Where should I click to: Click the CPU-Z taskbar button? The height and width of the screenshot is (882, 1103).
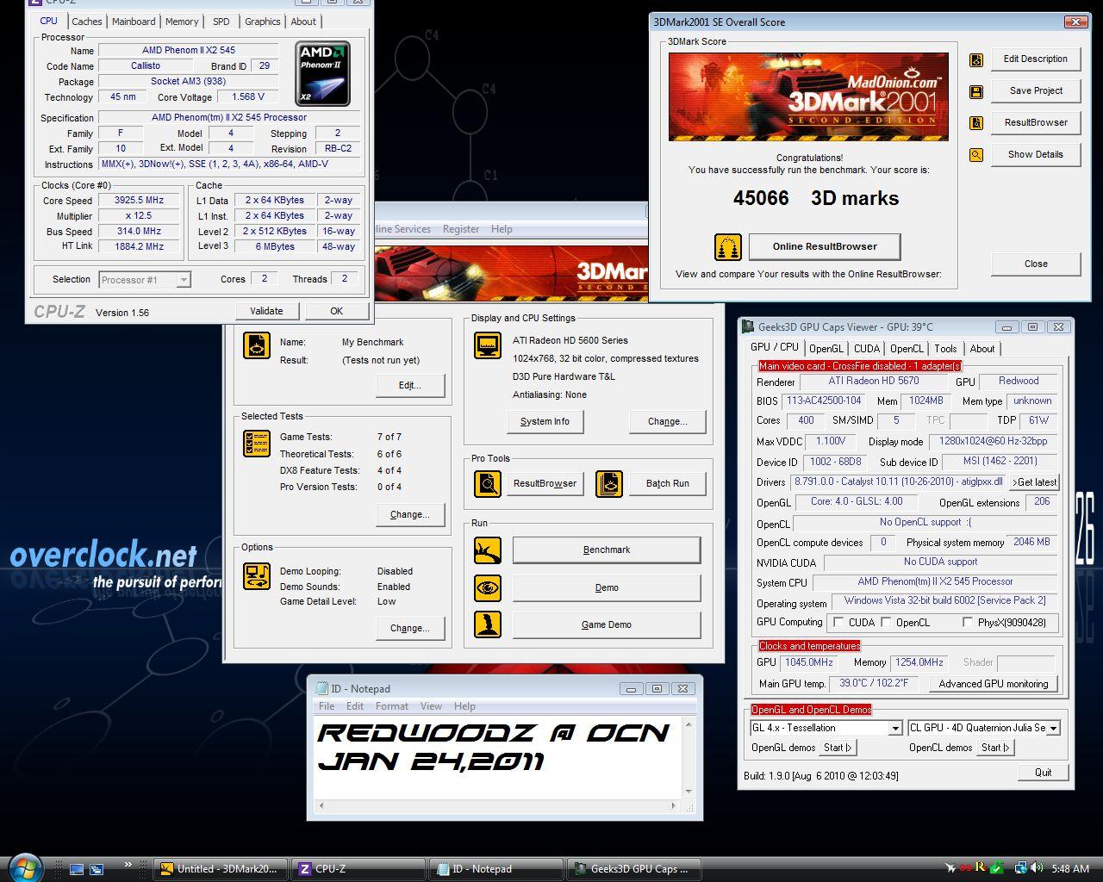pyautogui.click(x=359, y=869)
